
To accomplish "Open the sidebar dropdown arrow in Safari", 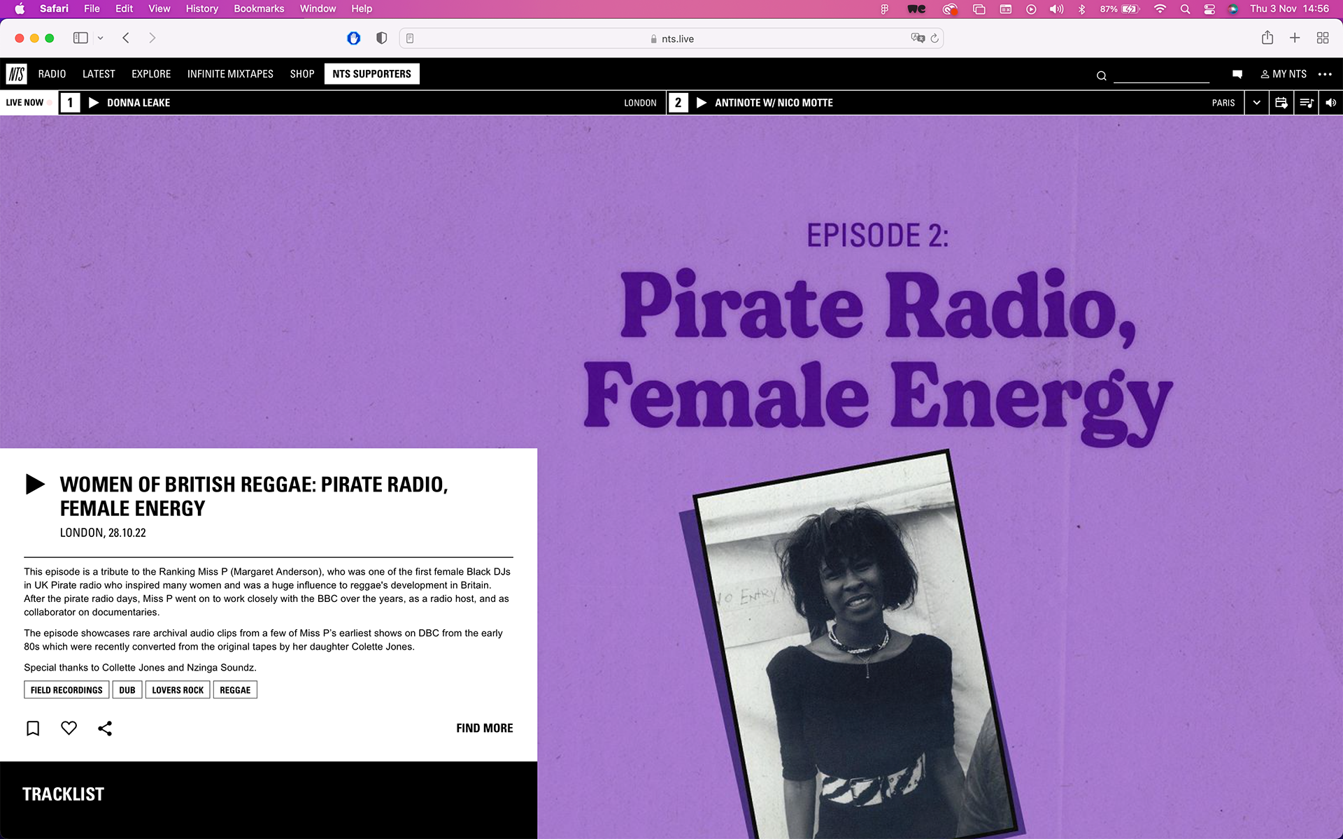I will (x=101, y=38).
